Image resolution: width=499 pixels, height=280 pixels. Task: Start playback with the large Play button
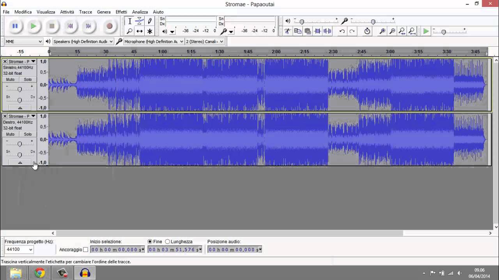click(x=34, y=26)
